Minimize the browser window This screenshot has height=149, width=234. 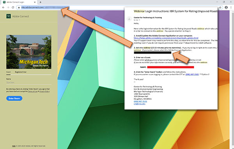217,2
